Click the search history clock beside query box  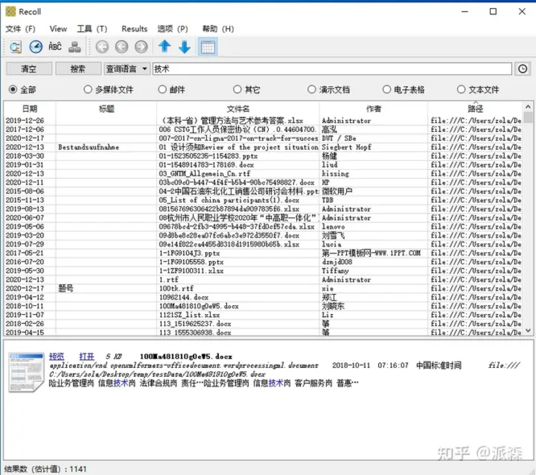(x=523, y=69)
